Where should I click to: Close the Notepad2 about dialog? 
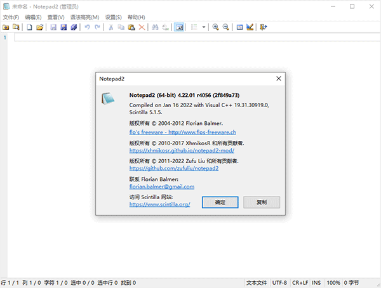click(x=278, y=78)
